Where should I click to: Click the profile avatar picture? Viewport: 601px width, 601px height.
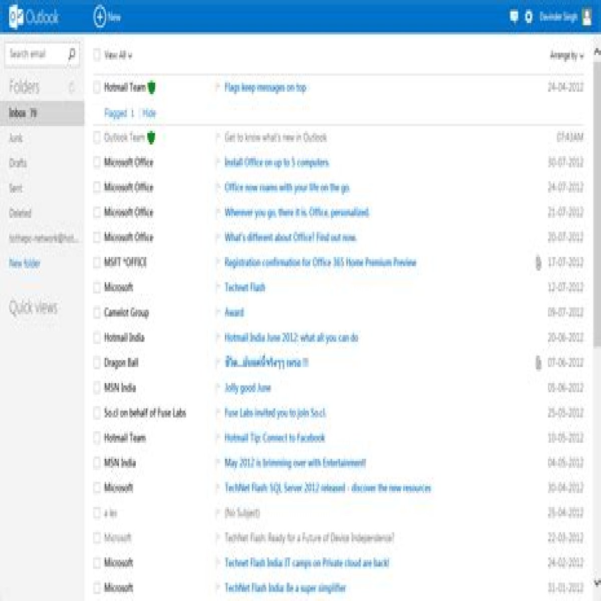point(586,17)
